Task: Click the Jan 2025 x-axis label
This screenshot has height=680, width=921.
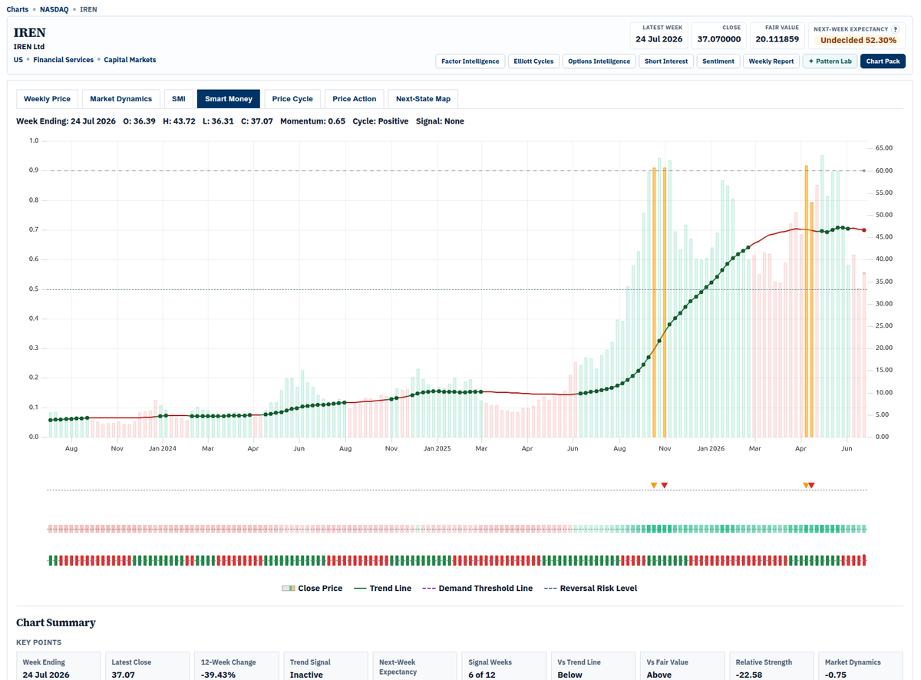Action: pos(437,448)
